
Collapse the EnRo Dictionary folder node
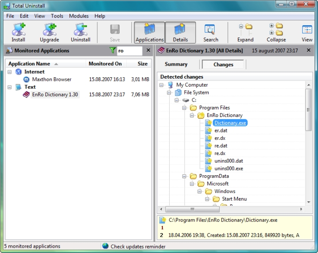tap(193, 115)
